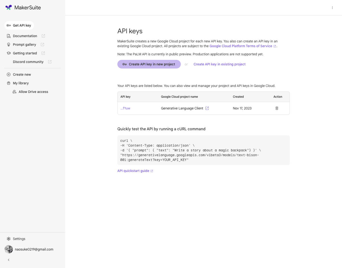The width and height of the screenshot is (342, 268).
Task: Open the three-dot options menu
Action: pos(332,8)
